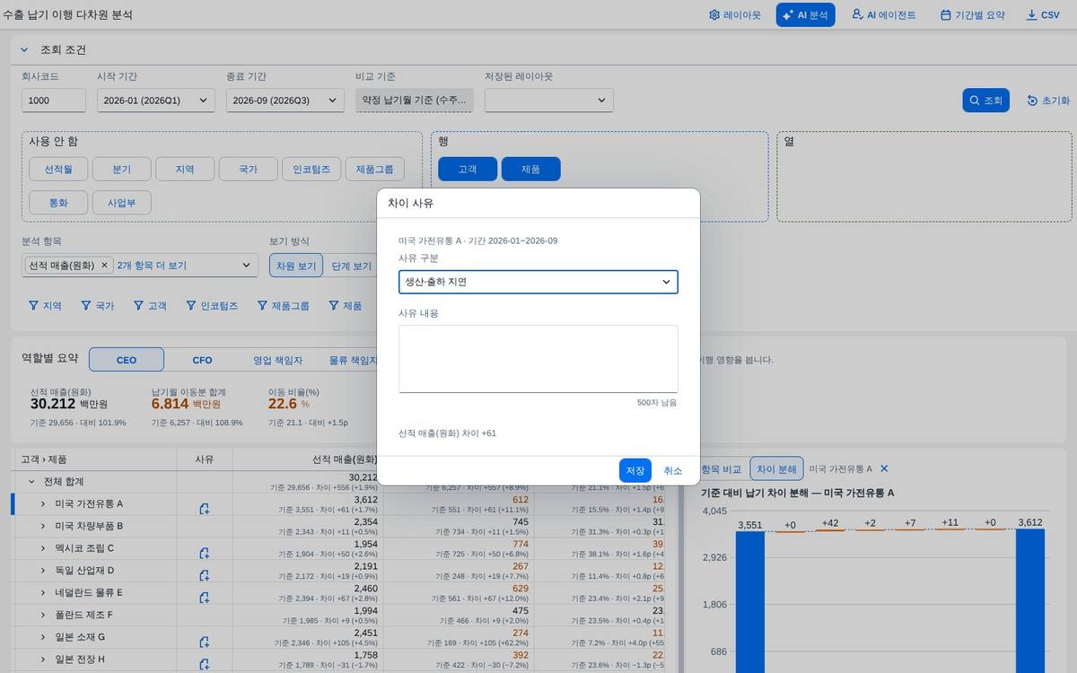Switch to the 영업 책임자 tab
The height and width of the screenshot is (673, 1077).
pyautogui.click(x=278, y=360)
